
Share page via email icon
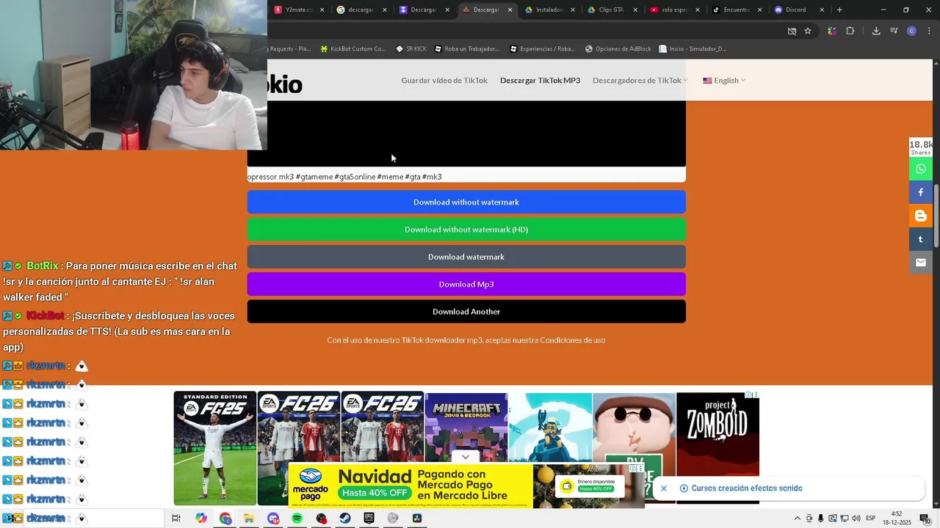pyautogui.click(x=920, y=263)
